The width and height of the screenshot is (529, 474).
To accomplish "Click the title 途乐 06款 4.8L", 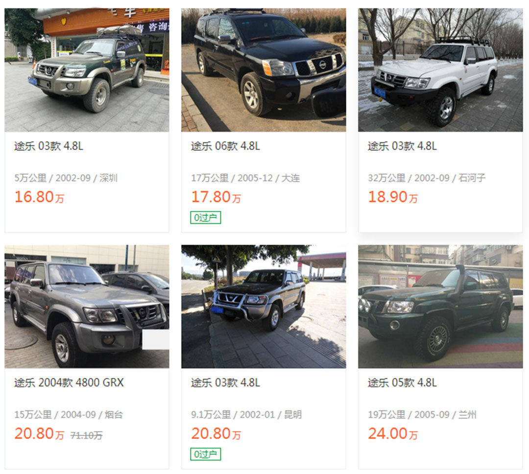I will 225,146.
